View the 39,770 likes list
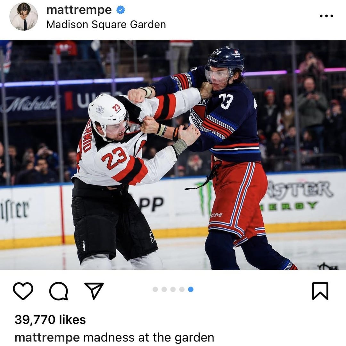Screen dimensions: 346x346 (50, 319)
